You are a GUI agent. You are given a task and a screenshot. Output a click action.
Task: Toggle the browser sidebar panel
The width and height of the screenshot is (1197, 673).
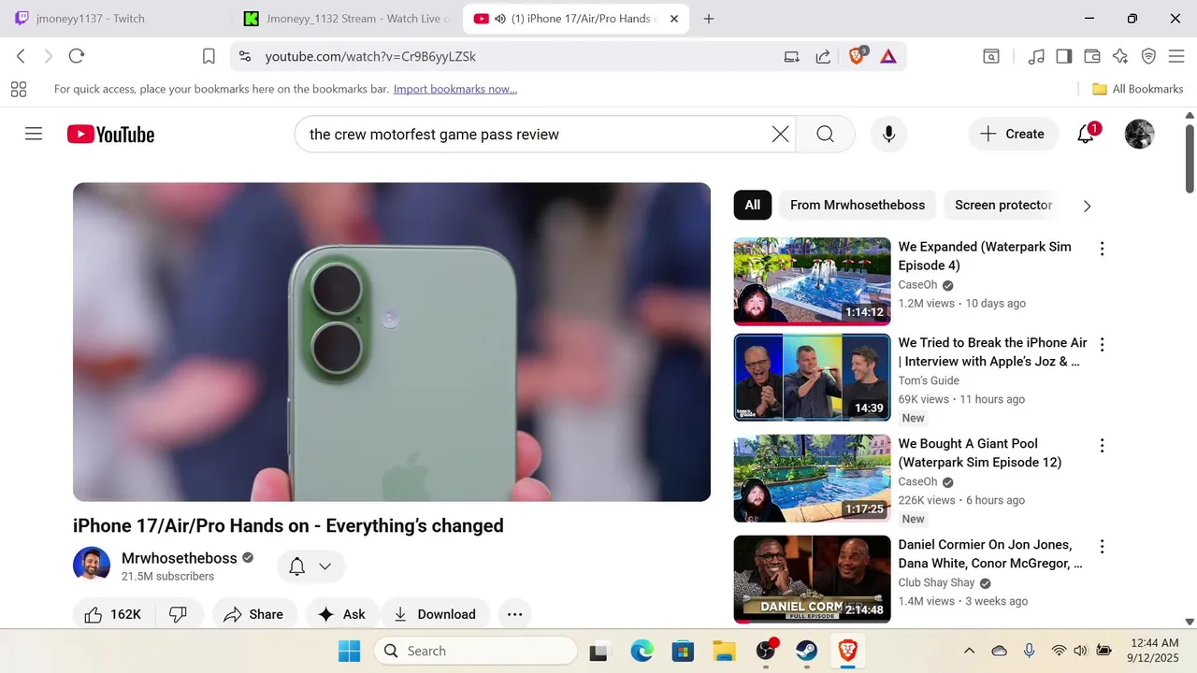click(x=1063, y=56)
